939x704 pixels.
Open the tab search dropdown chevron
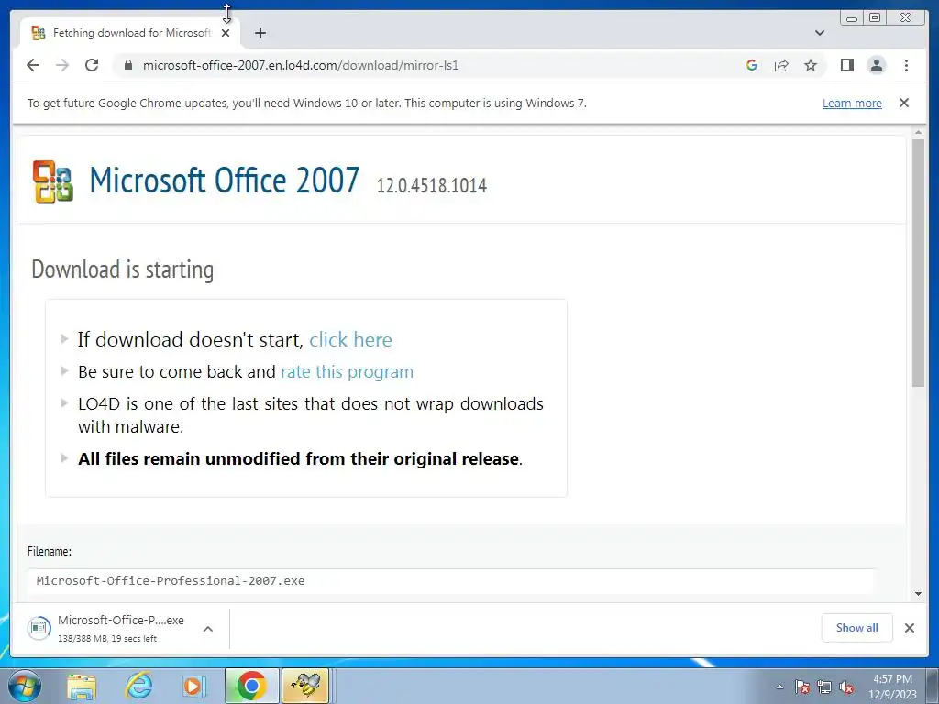point(820,33)
